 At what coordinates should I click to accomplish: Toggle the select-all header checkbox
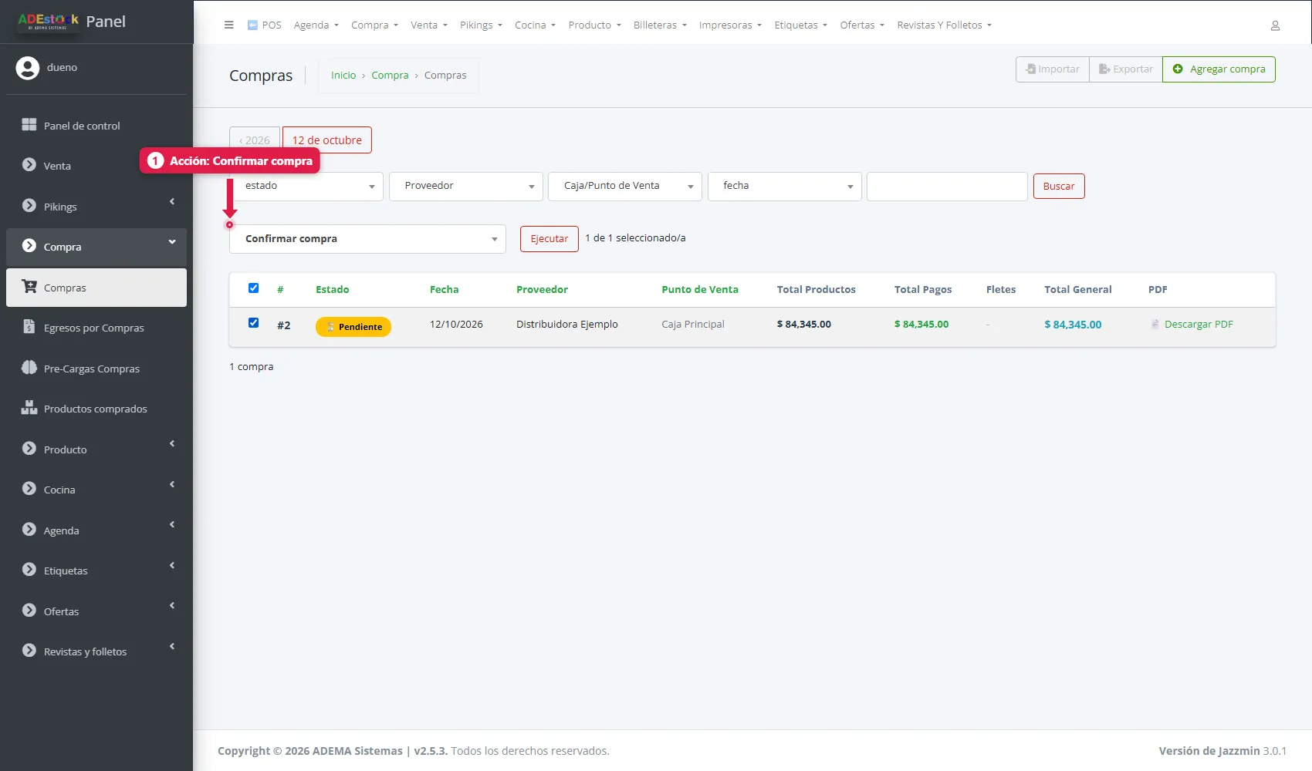(253, 288)
